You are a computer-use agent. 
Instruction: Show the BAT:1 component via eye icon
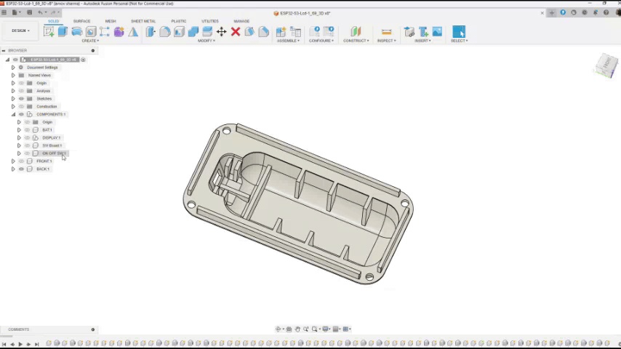coord(28,130)
